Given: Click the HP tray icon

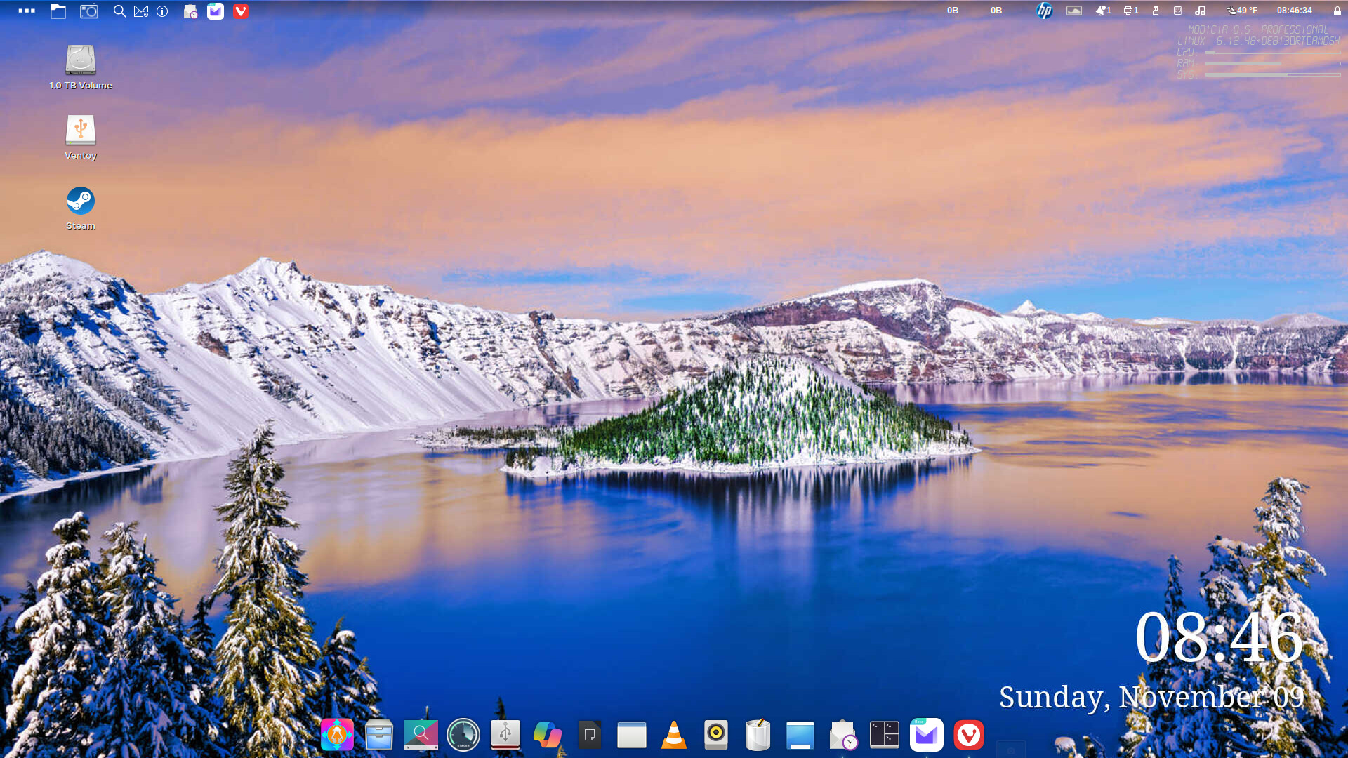Looking at the screenshot, I should coord(1044,11).
